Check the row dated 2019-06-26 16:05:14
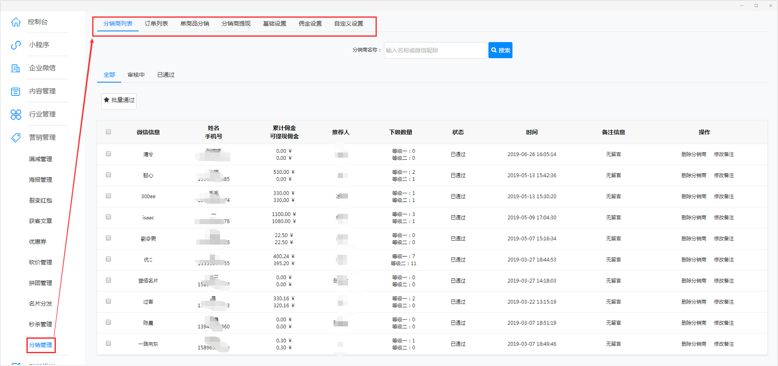This screenshot has width=778, height=366. [108, 154]
